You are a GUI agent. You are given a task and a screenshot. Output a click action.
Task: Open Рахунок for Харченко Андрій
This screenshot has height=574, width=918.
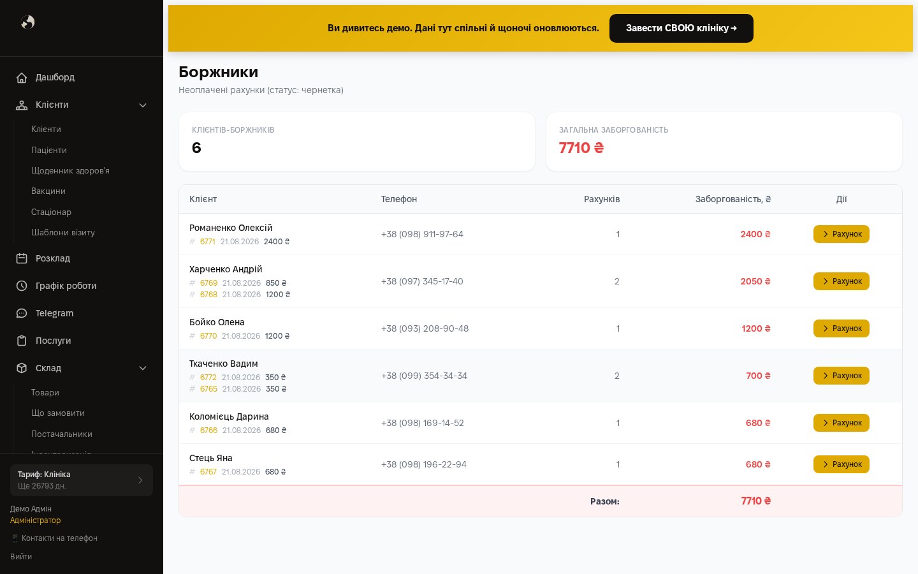[x=841, y=281]
